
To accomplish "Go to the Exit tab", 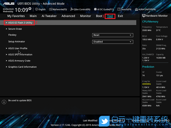I will click(x=120, y=16).
